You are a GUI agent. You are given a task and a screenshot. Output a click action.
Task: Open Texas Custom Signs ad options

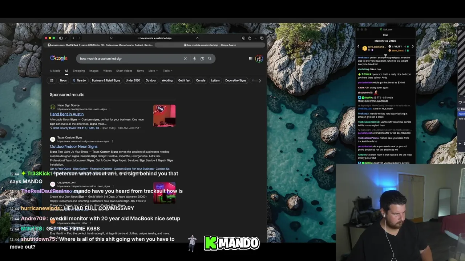(112, 141)
